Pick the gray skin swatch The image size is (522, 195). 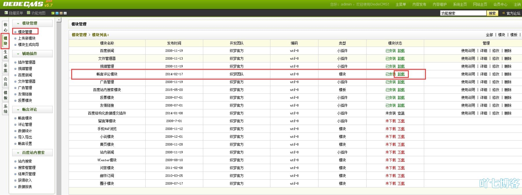[65, 13]
